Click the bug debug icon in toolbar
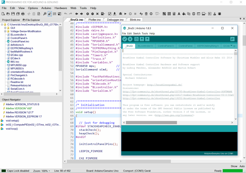 [120, 14]
